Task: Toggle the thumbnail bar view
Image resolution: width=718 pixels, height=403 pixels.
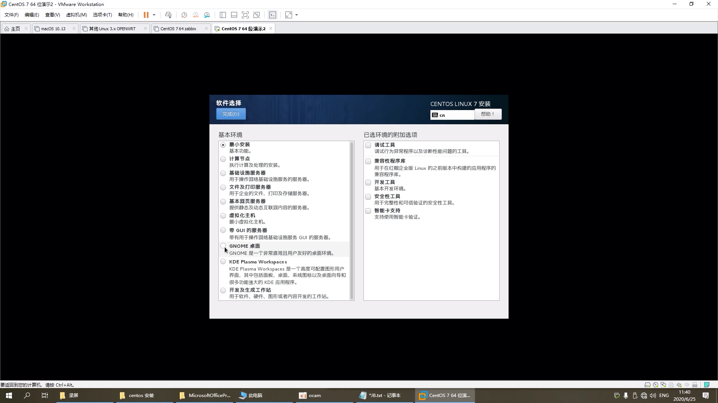Action: tap(234, 15)
